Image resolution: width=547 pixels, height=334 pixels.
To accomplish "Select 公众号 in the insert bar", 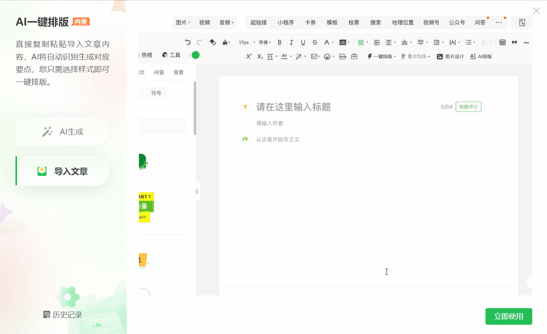I will tap(457, 22).
